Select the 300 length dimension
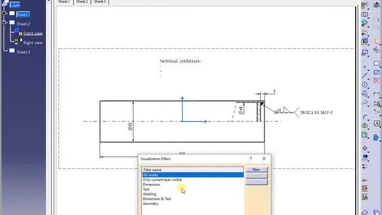382x215 pixels. tap(182, 153)
